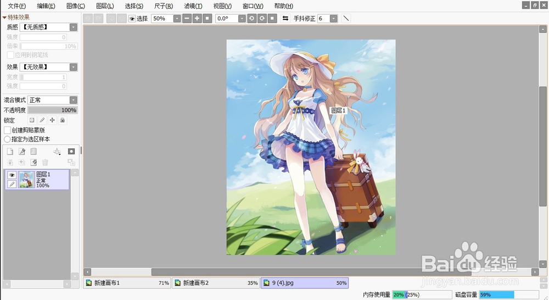Flip the canvas view horizontally
The image size is (549, 300).
(285, 18)
